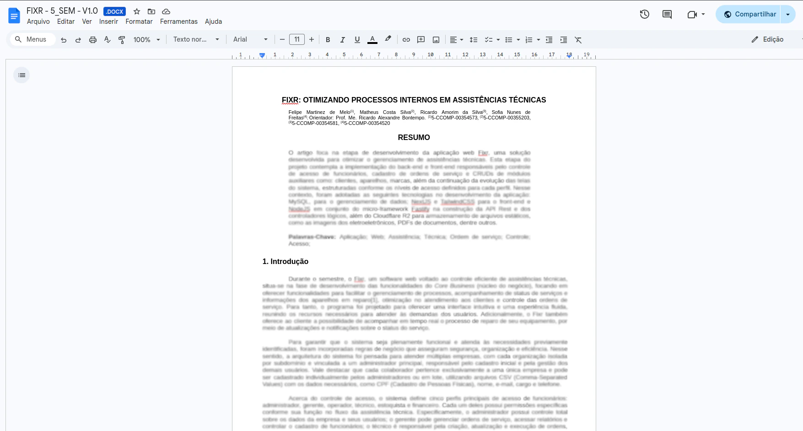Toggle italic formatting
The height and width of the screenshot is (431, 803).
(x=343, y=40)
